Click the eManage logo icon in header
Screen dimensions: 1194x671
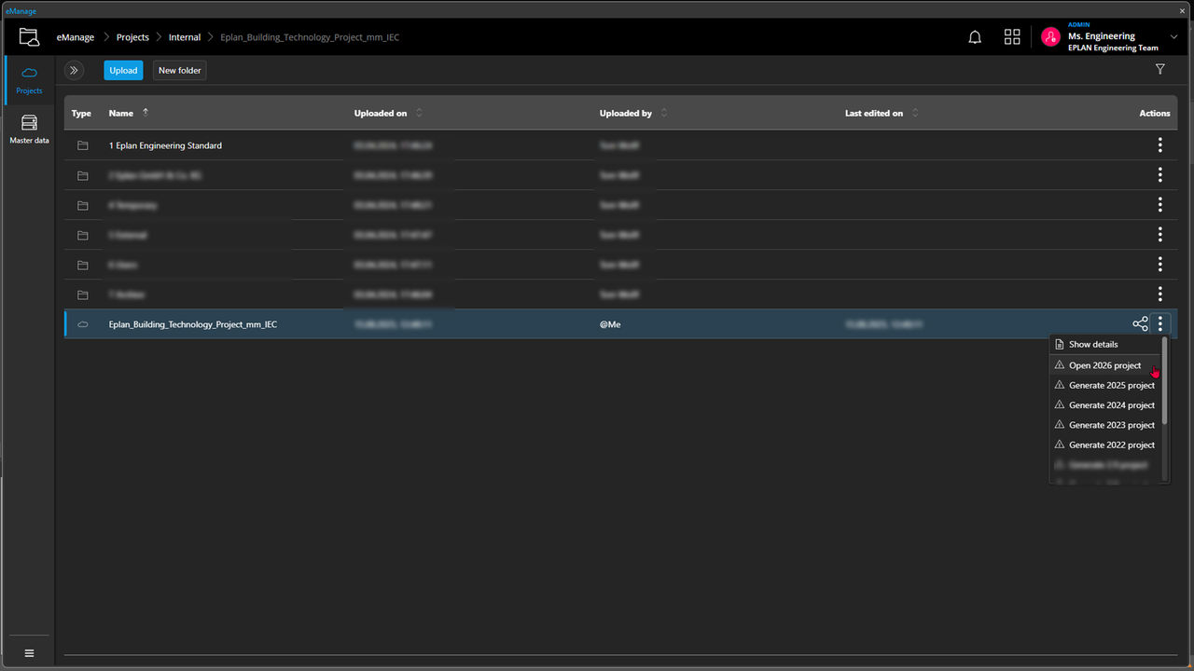click(x=29, y=37)
